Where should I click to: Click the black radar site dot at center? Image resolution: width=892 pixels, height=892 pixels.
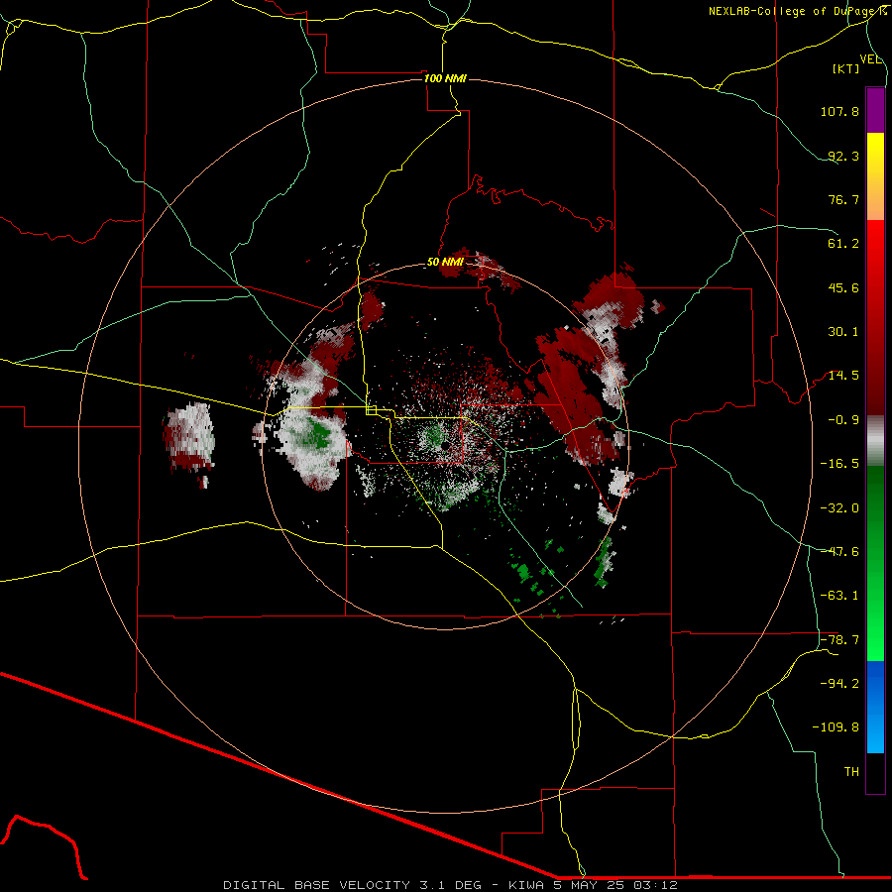pyautogui.click(x=445, y=445)
